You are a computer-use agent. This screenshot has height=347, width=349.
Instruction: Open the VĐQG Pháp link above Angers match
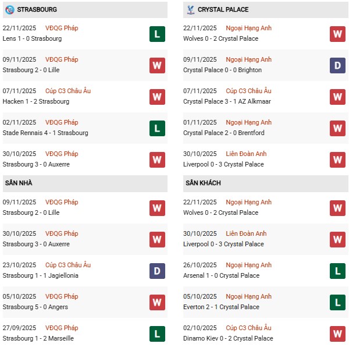coord(62,296)
